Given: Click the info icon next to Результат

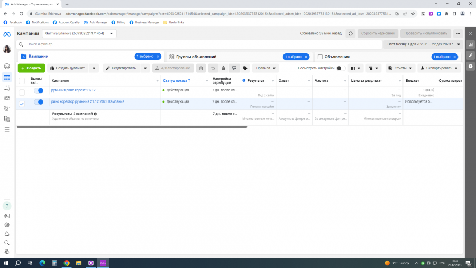Looking at the screenshot, I should point(244,80).
